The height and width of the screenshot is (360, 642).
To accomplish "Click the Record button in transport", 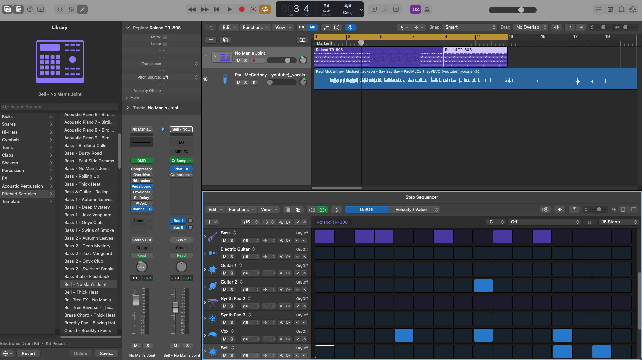I will [242, 9].
